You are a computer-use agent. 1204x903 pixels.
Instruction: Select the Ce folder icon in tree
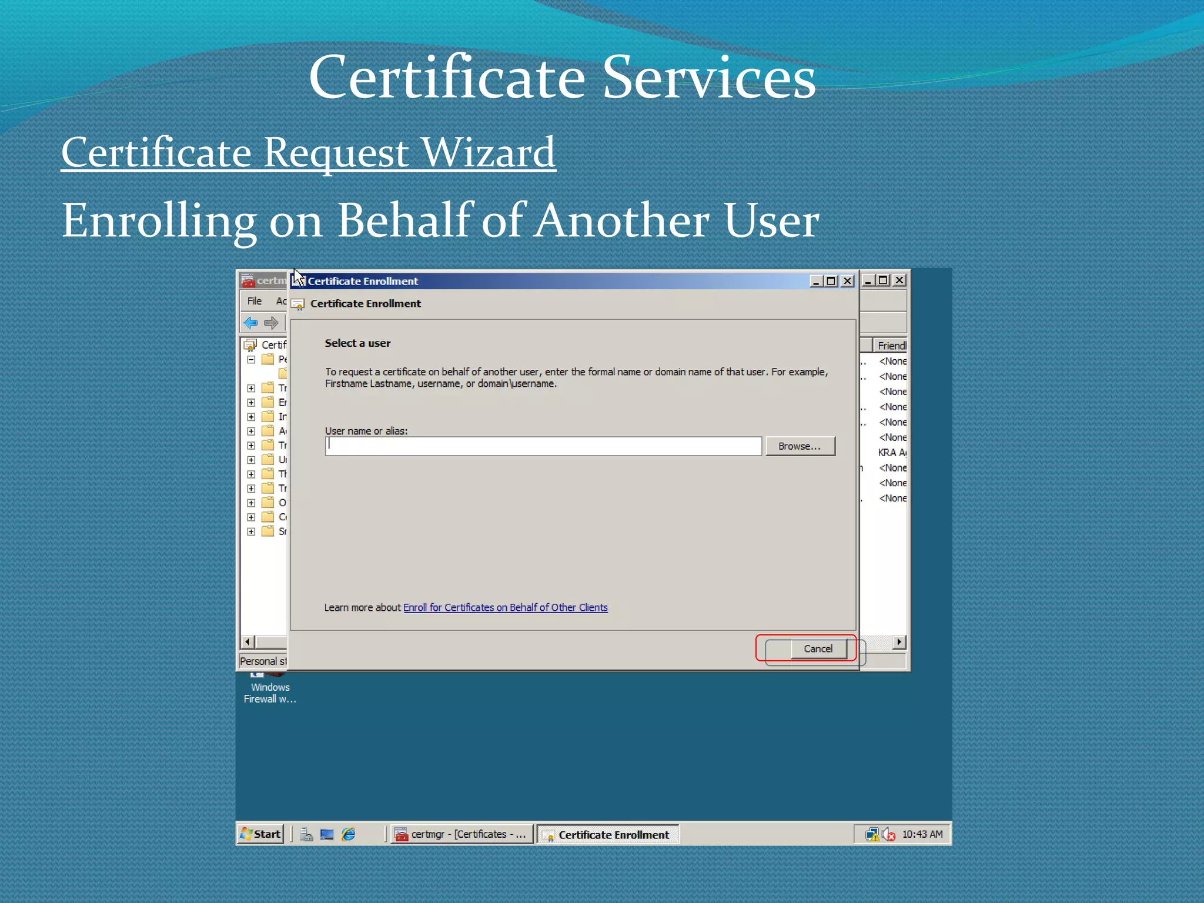[267, 517]
